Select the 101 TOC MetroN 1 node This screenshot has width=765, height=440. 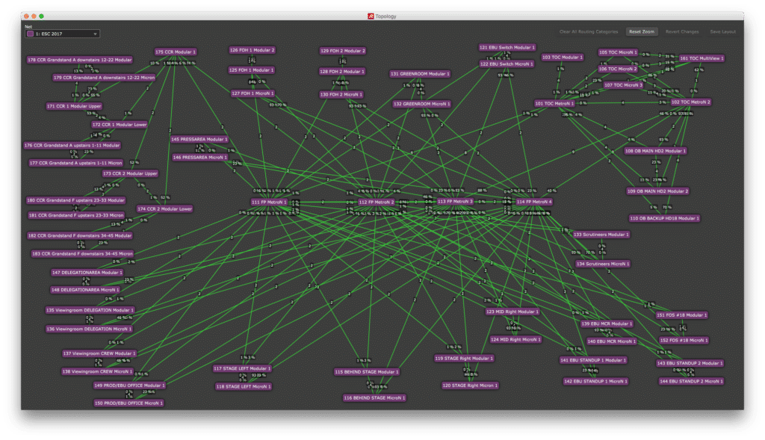554,103
